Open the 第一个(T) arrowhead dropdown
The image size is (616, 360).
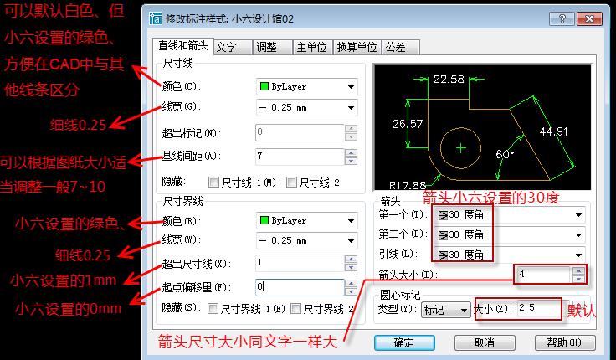point(510,214)
